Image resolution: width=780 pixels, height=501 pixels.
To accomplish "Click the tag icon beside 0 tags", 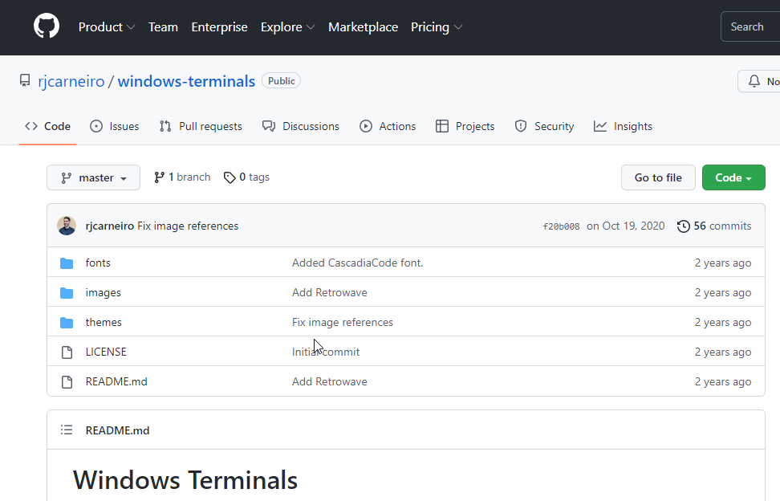I will pyautogui.click(x=229, y=177).
